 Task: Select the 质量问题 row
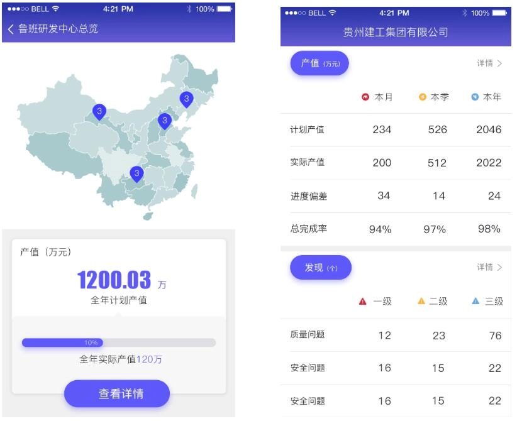coord(396,335)
